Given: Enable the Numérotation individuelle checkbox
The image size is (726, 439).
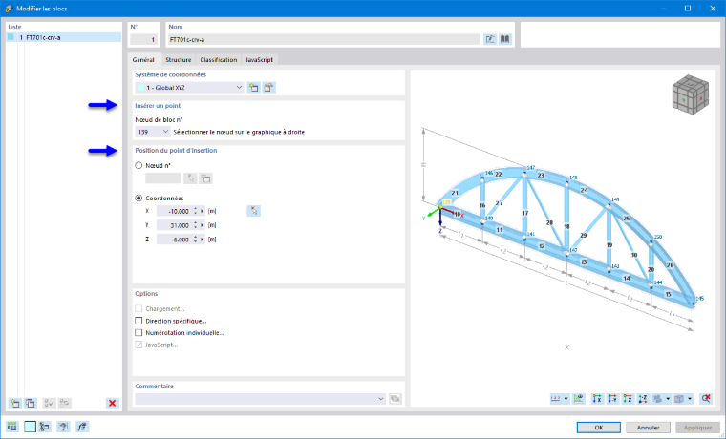Looking at the screenshot, I should pos(139,333).
